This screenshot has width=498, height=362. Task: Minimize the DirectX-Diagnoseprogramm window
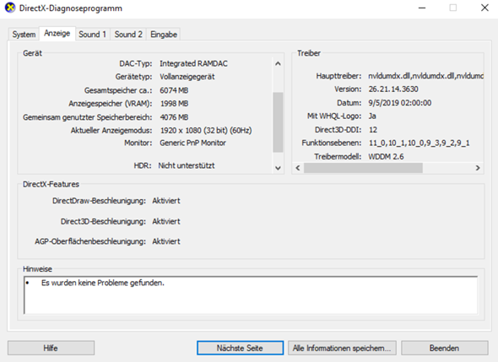(422, 8)
